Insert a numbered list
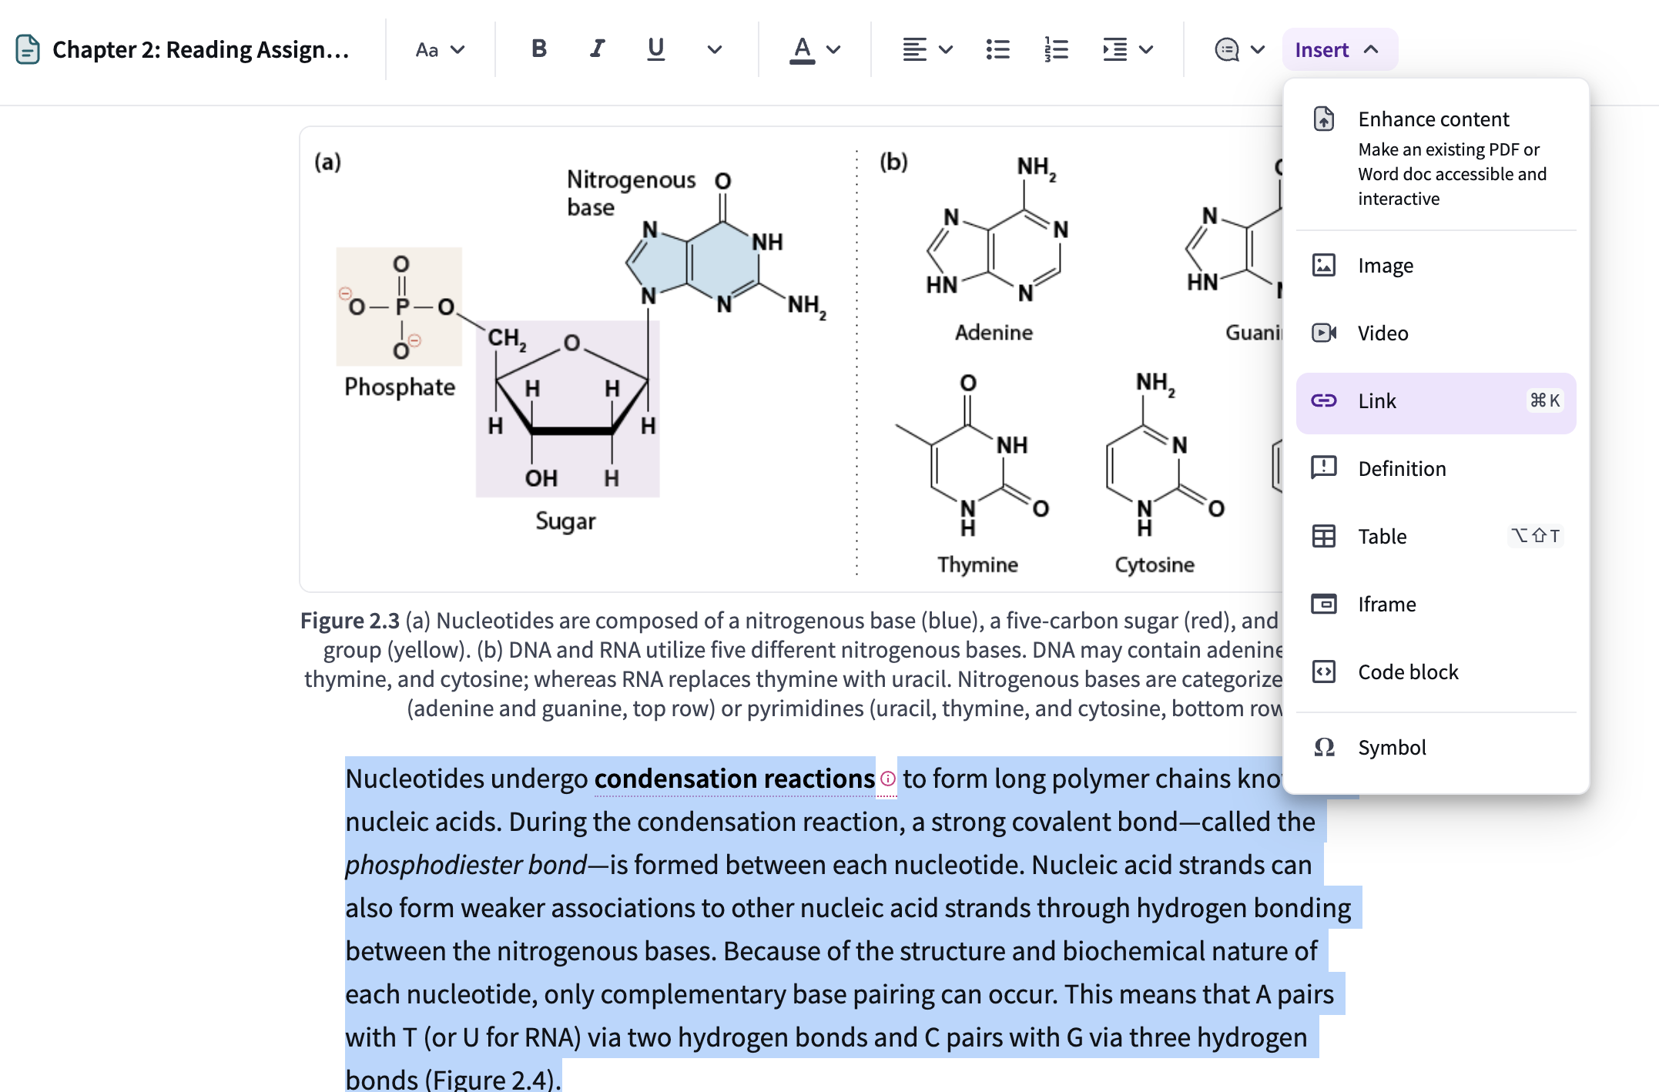Screen dimensions: 1659x1092 coord(1057,50)
